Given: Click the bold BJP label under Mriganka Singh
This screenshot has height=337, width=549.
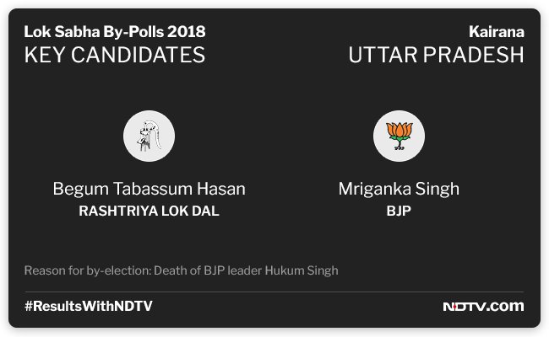Looking at the screenshot, I should click(x=399, y=211).
